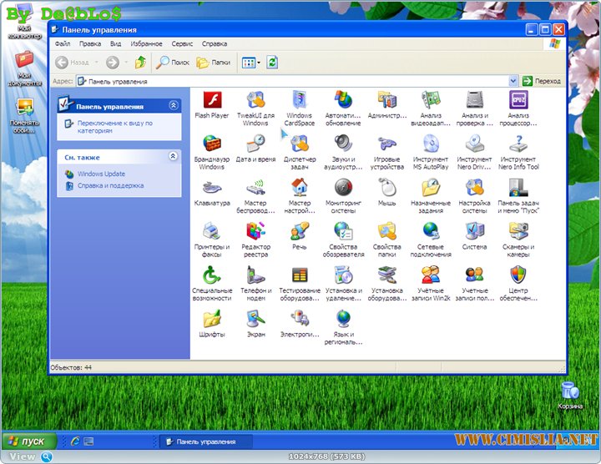Open Брандмауэр Windows applet
601x464 pixels.
tap(212, 144)
